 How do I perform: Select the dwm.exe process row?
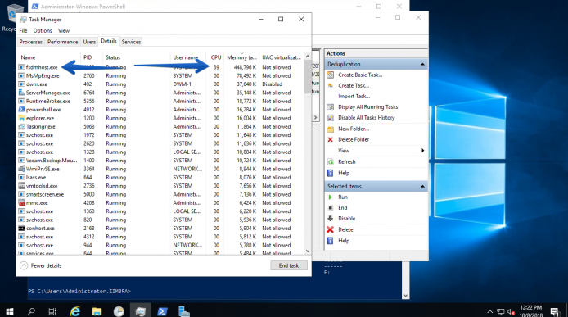click(160, 84)
